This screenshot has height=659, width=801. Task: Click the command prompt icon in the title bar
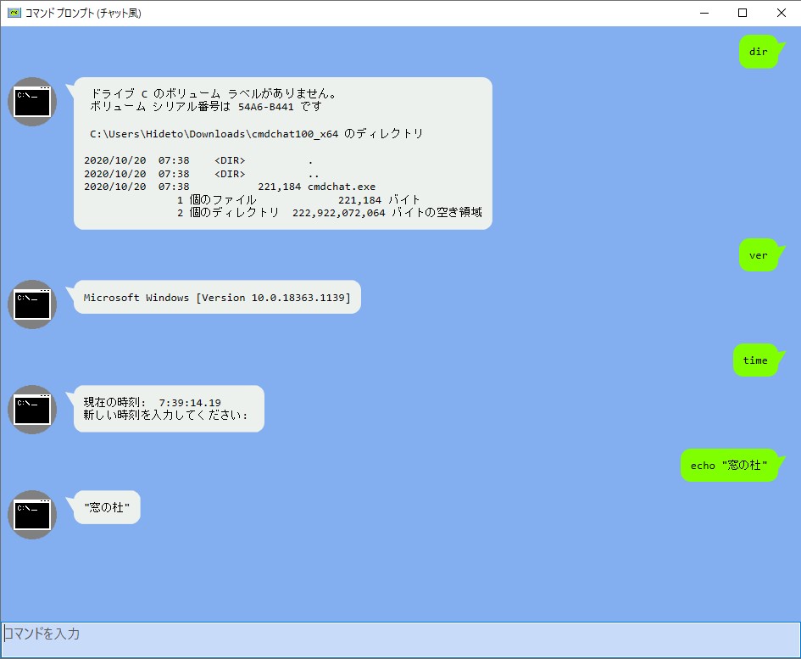15,13
